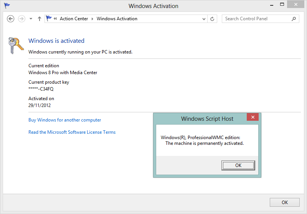Read the Microsoft Software License Terms
The image size is (307, 214).
pyautogui.click(x=72, y=132)
